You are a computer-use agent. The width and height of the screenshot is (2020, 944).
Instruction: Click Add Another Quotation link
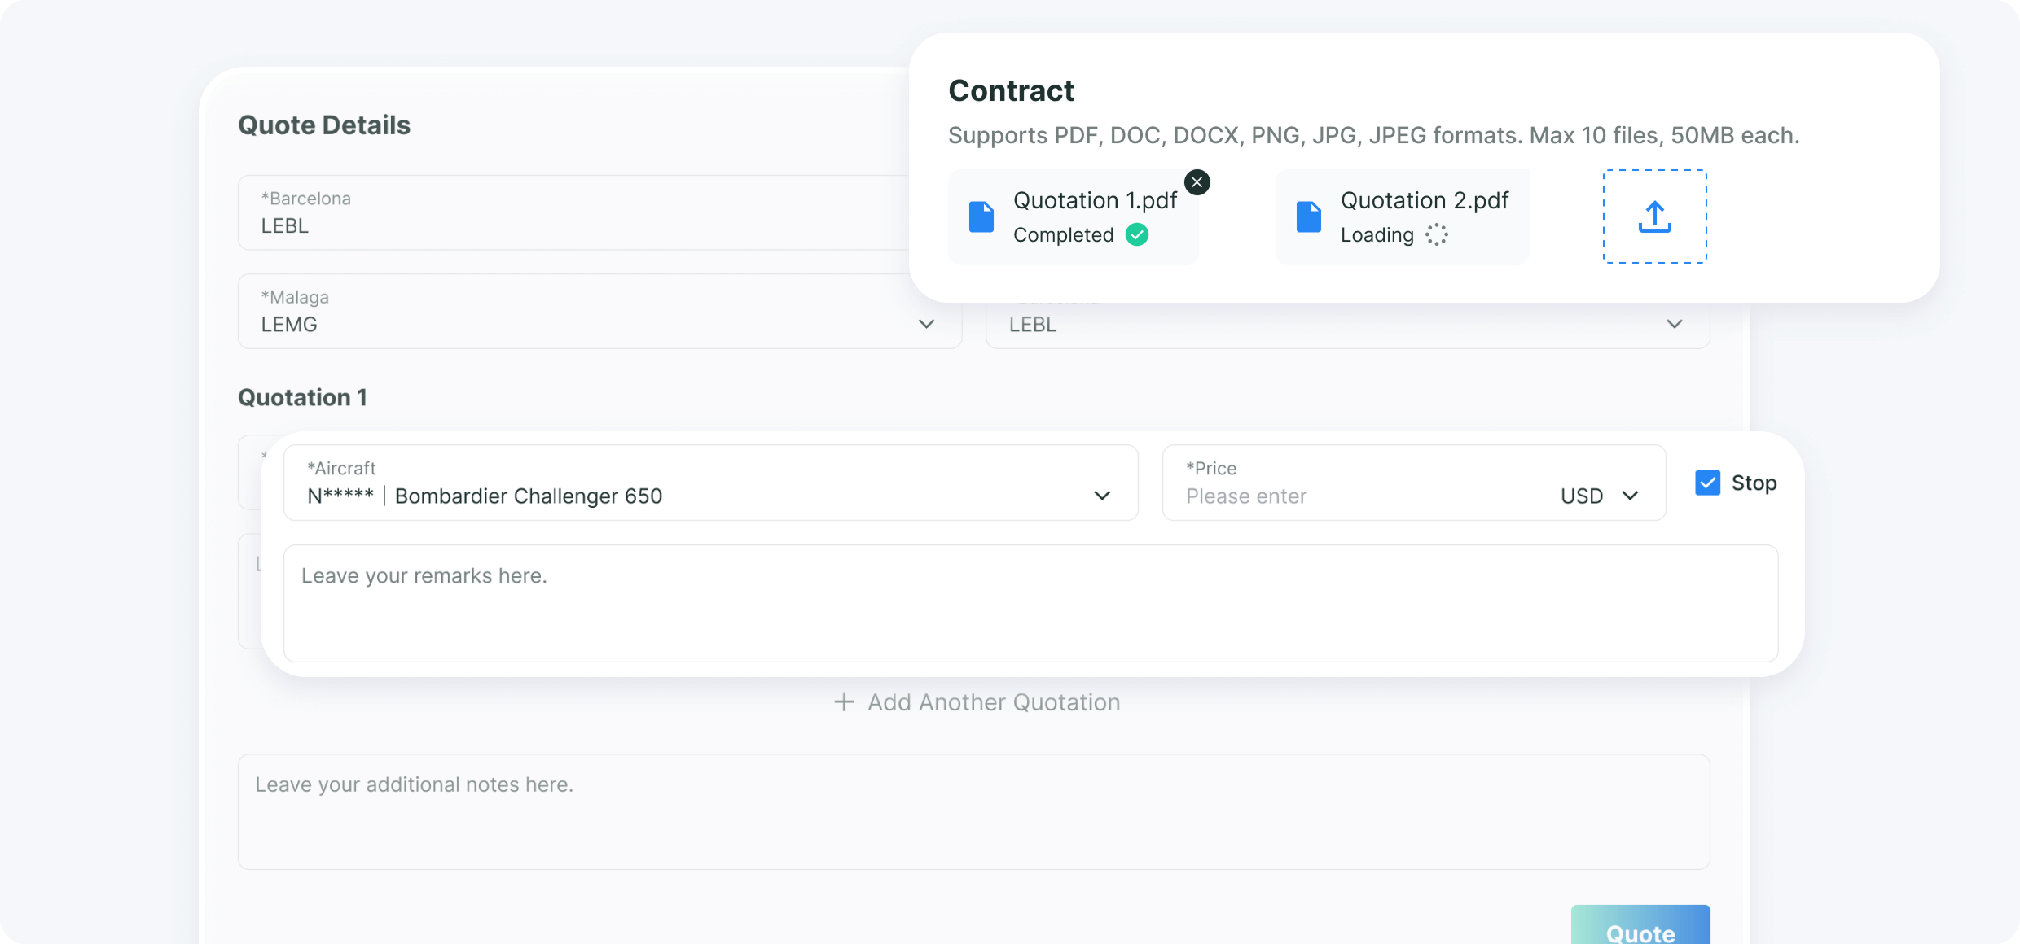[x=993, y=702]
